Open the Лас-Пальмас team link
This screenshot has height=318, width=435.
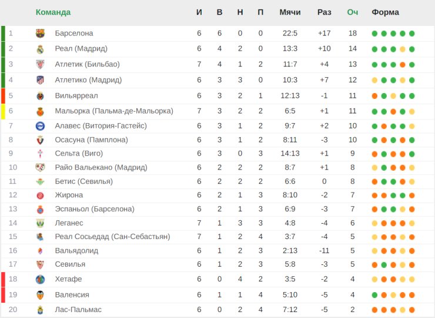coord(78,309)
